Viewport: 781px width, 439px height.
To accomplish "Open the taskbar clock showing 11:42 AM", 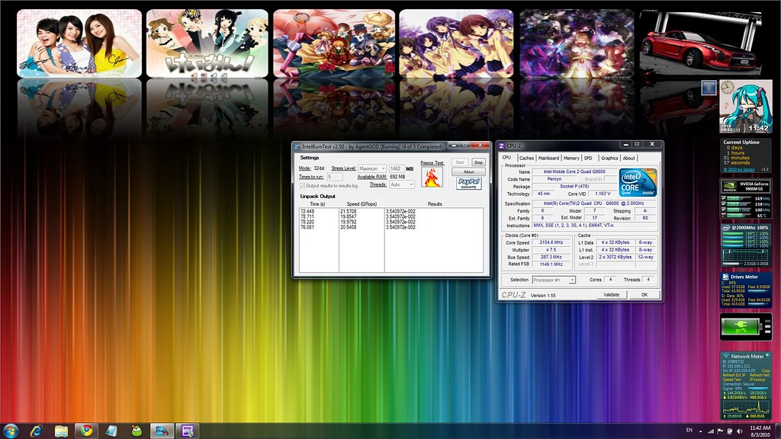I will tap(760, 431).
